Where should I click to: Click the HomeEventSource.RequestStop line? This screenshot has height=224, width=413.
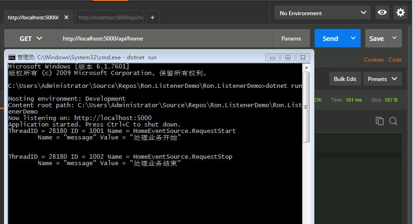[x=120, y=157]
